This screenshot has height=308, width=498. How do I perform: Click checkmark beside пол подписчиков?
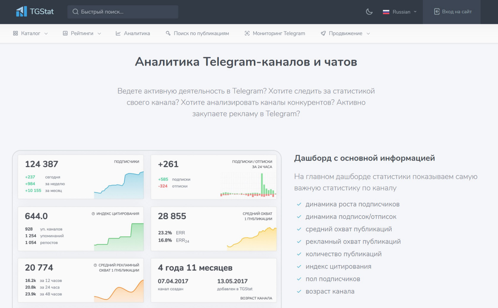(x=299, y=279)
